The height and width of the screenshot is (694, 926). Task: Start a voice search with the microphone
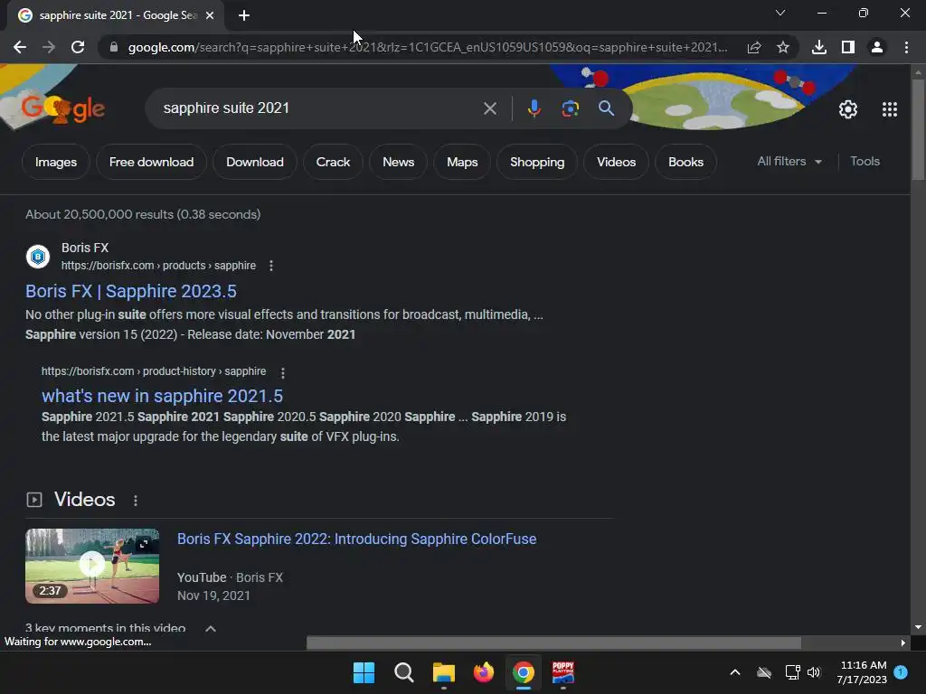click(534, 108)
